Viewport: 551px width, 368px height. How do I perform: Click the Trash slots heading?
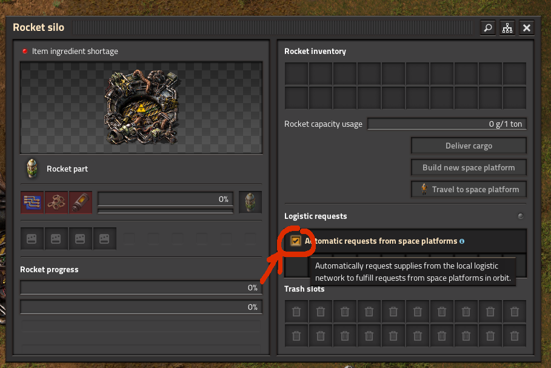coord(304,289)
